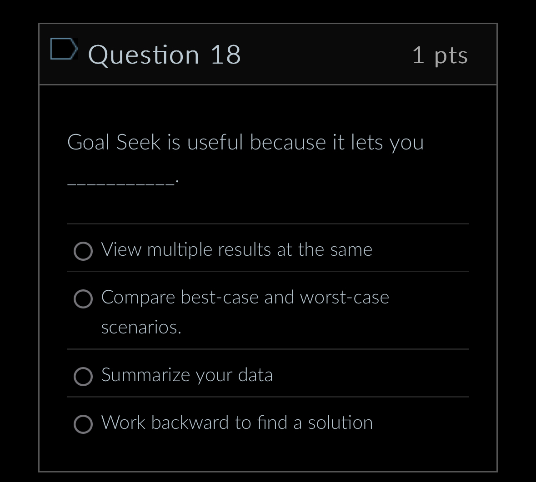Click the border of the Question 18 card
The width and height of the screenshot is (536, 482).
pos(268,23)
